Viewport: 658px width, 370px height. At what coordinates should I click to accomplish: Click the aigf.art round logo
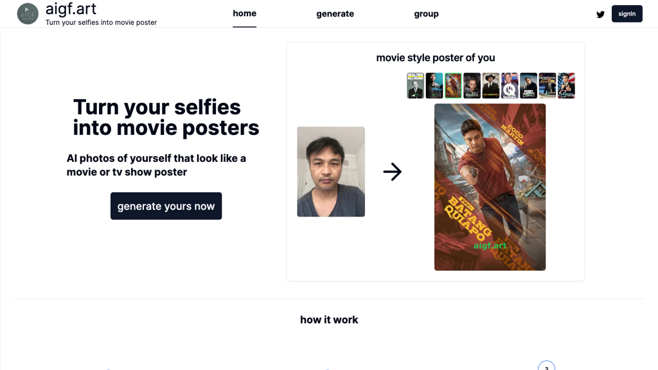[28, 13]
